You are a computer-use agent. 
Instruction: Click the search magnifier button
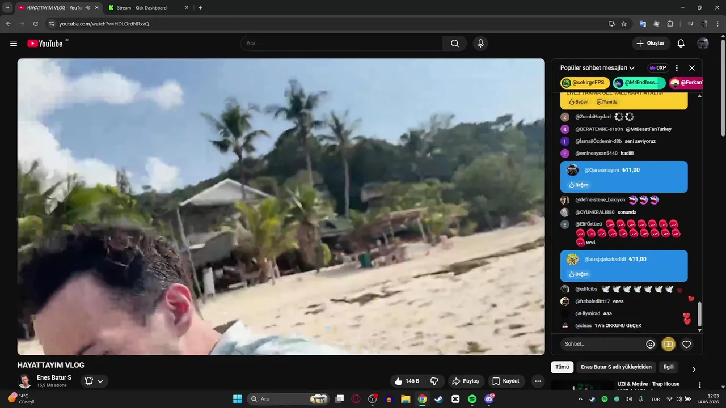pyautogui.click(x=455, y=44)
